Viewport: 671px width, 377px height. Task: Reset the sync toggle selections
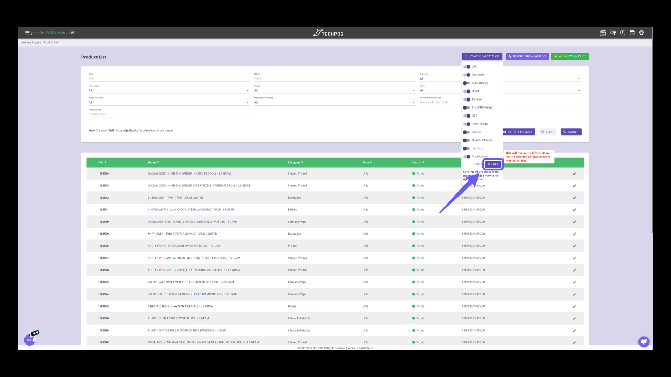pos(477,164)
